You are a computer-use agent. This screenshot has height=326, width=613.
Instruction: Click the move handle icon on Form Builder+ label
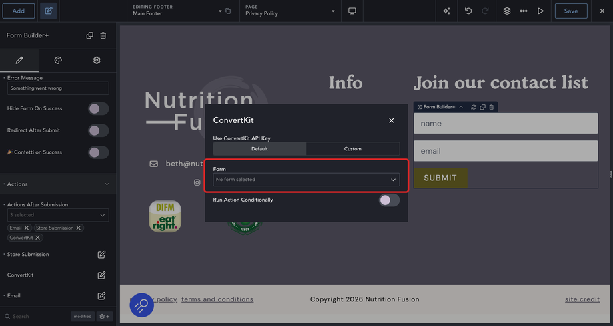coord(419,107)
